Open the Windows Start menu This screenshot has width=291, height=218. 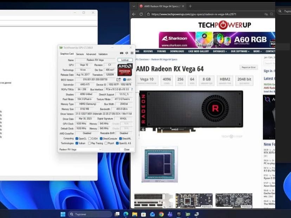pos(63,214)
